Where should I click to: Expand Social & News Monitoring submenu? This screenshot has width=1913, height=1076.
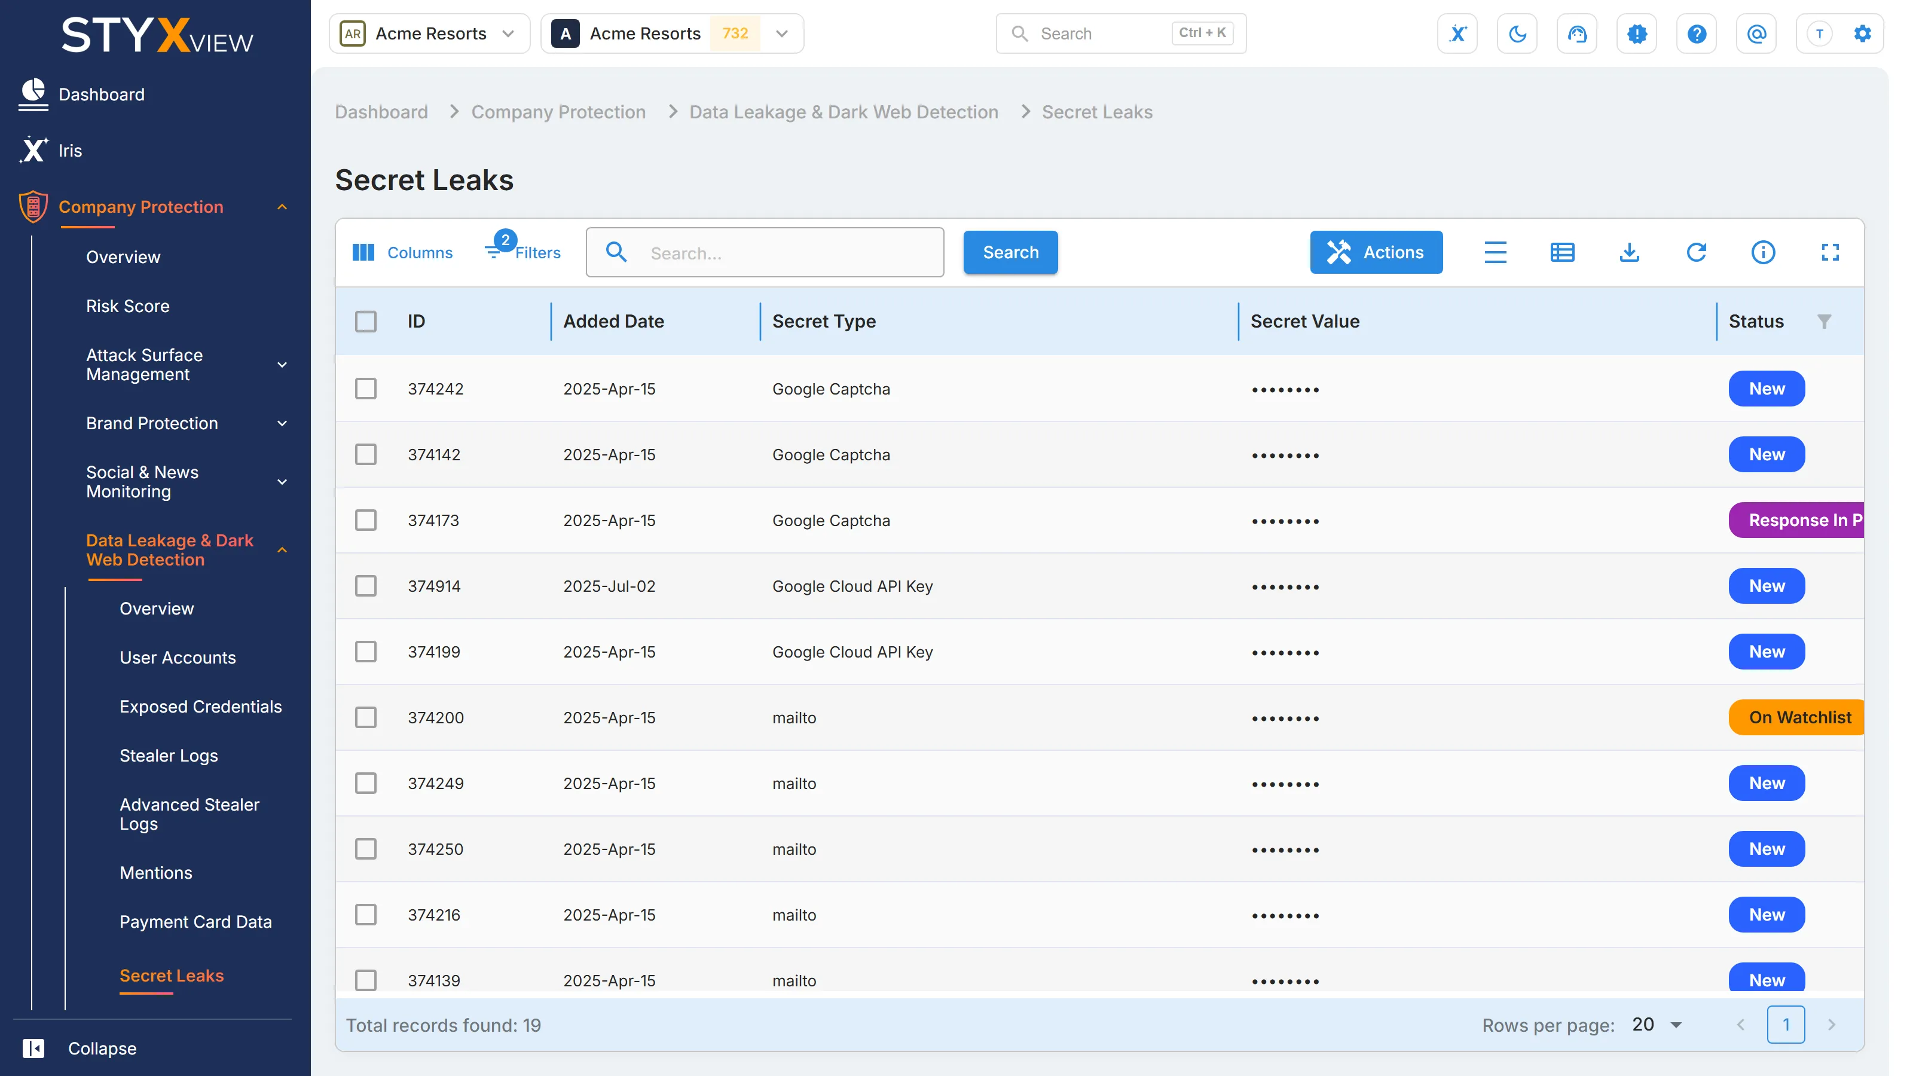pos(282,482)
